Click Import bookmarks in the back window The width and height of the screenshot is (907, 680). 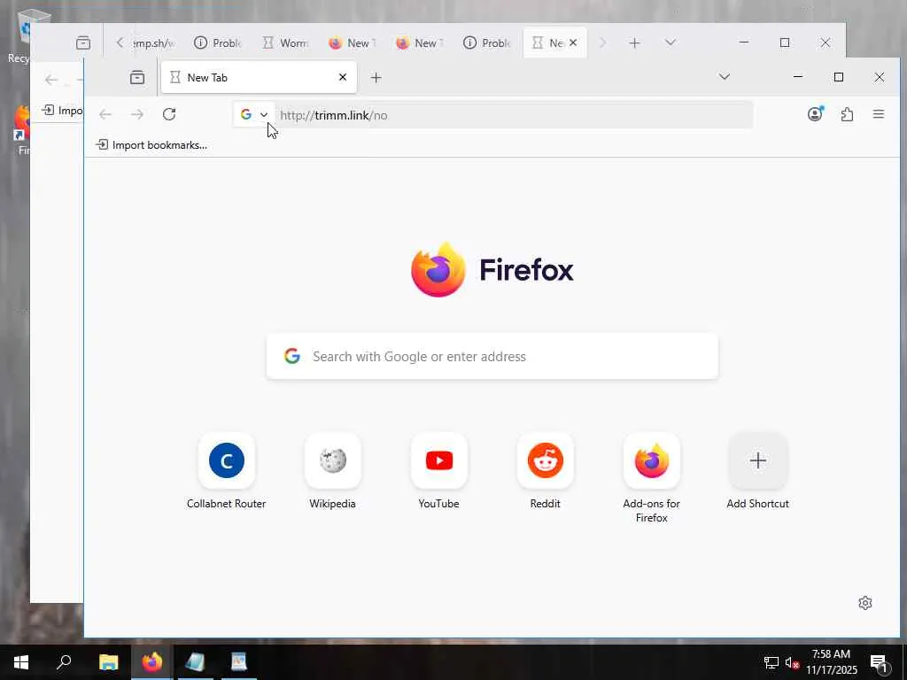[x=63, y=110]
